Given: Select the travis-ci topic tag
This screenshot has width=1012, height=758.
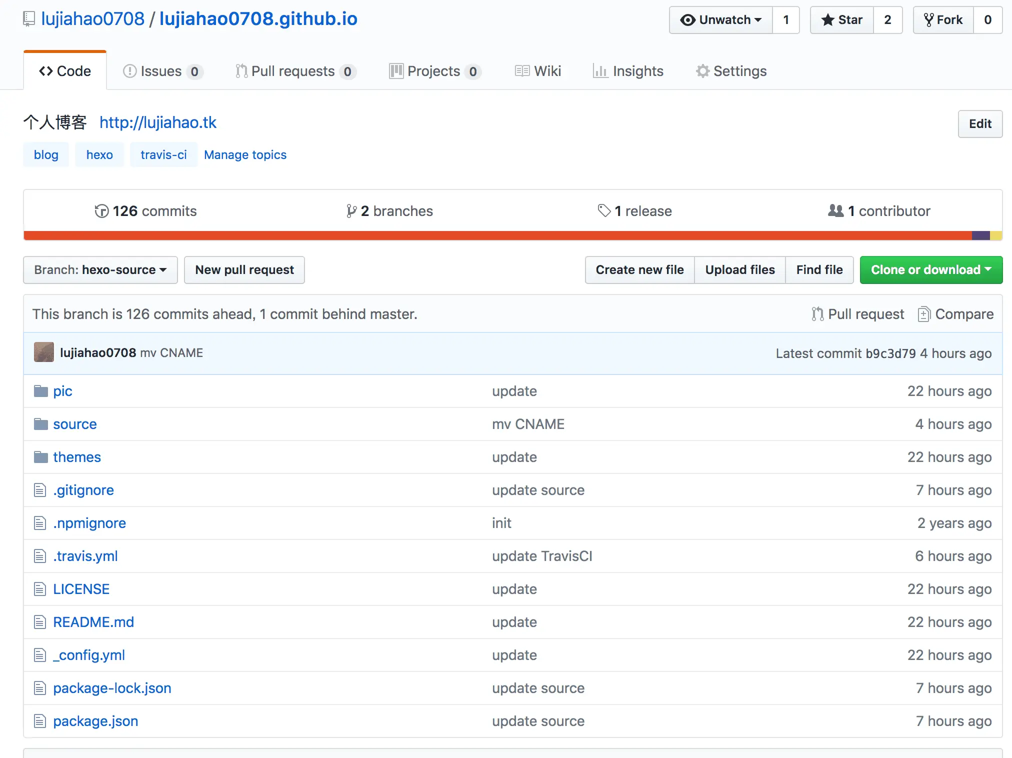Looking at the screenshot, I should 163,155.
